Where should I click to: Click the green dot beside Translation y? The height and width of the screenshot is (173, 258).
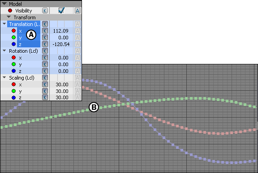(13, 37)
